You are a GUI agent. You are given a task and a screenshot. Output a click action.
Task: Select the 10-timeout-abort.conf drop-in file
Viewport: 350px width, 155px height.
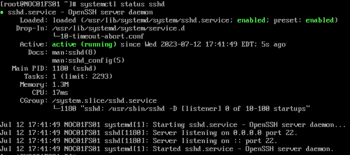pyautogui.click(x=102, y=36)
